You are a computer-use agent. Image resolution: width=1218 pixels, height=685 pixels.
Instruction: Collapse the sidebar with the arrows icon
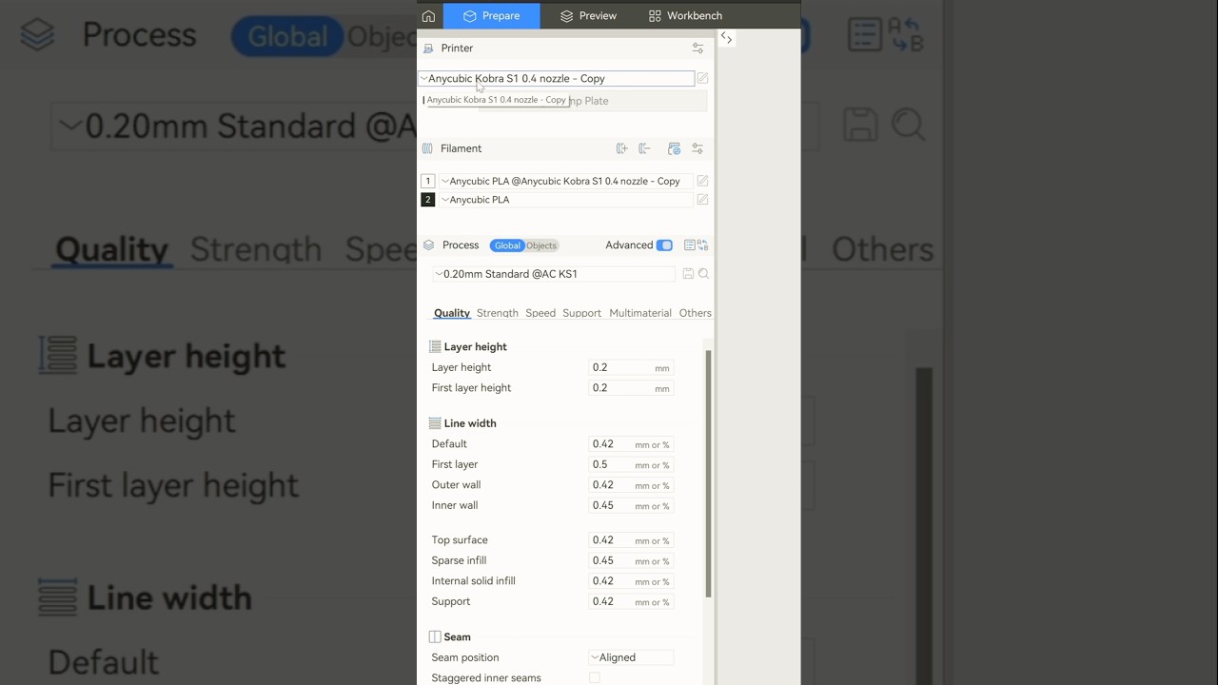click(x=726, y=38)
